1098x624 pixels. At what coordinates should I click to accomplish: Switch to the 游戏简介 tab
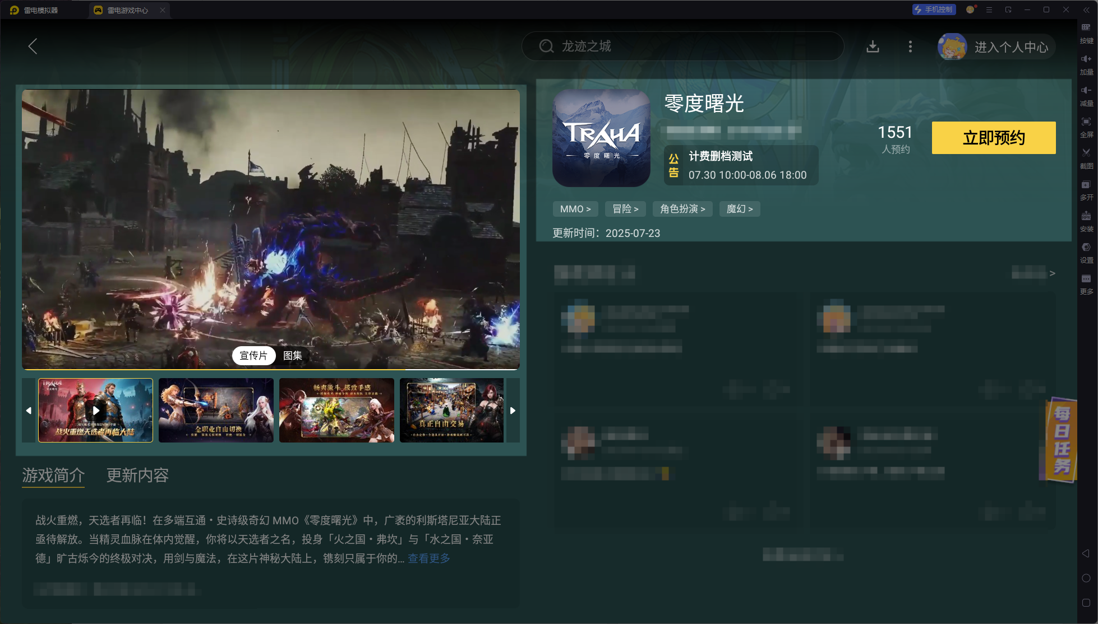53,475
